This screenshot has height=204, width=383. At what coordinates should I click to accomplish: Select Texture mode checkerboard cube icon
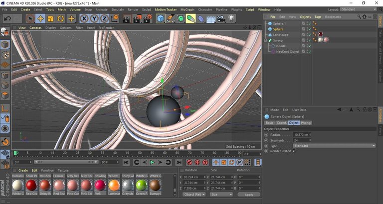point(5,55)
